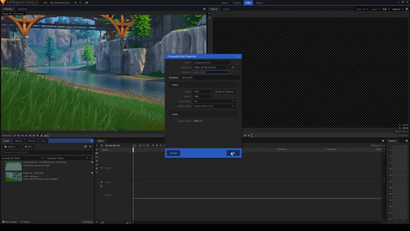Choose the Selection tool in the Editor
Image resolution: width=410 pixels, height=231 pixels.
[x=97, y=146]
